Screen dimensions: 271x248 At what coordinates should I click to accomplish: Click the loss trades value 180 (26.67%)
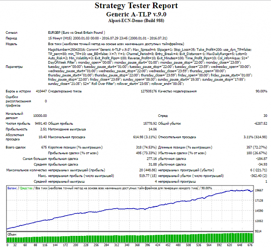pyautogui.click(x=257, y=153)
